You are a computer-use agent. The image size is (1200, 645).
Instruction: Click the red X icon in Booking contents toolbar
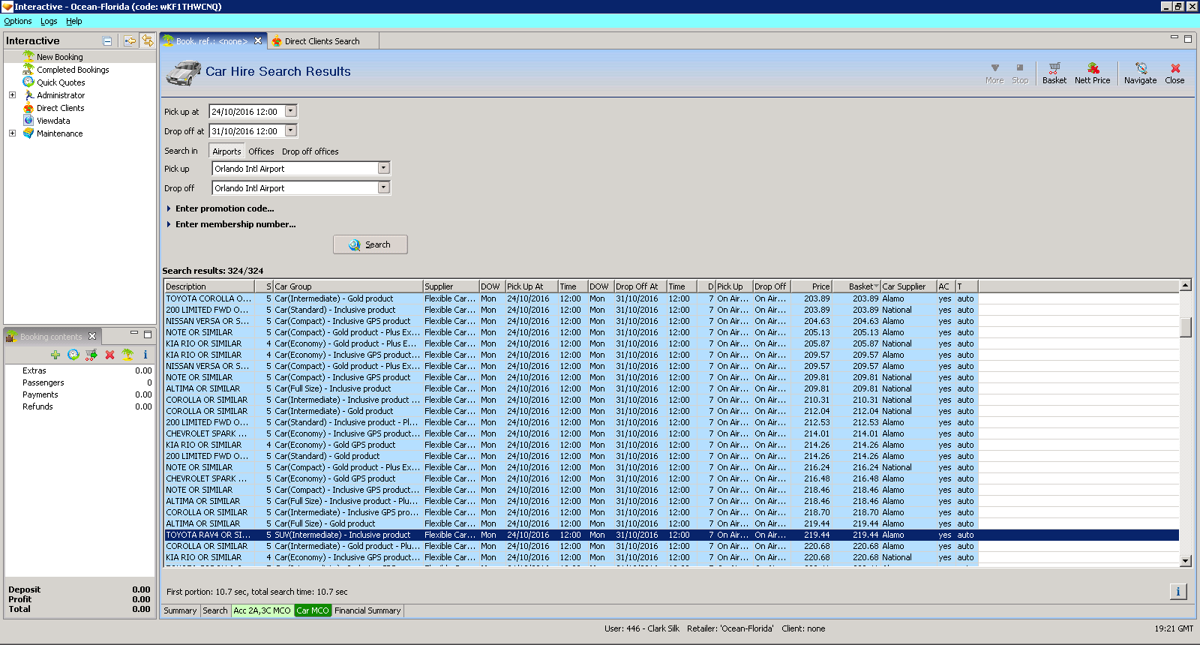point(109,355)
